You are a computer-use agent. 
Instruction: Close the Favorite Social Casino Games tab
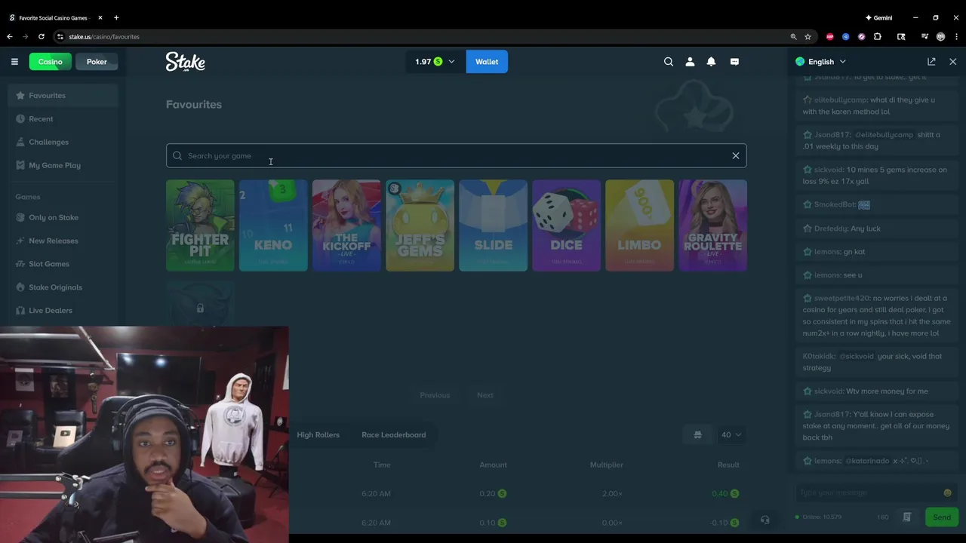[x=100, y=17]
